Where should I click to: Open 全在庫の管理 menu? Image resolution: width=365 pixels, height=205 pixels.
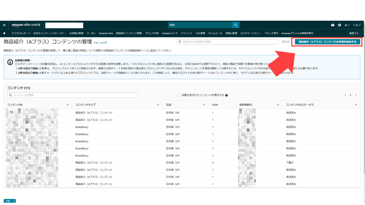[x=76, y=33]
